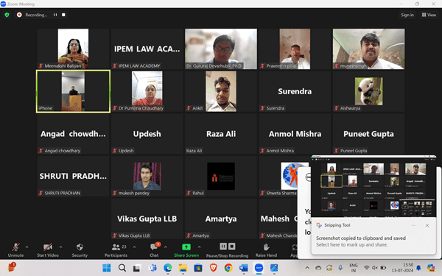
Task: Click the microphone in-use tray icon
Action: coord(340,268)
